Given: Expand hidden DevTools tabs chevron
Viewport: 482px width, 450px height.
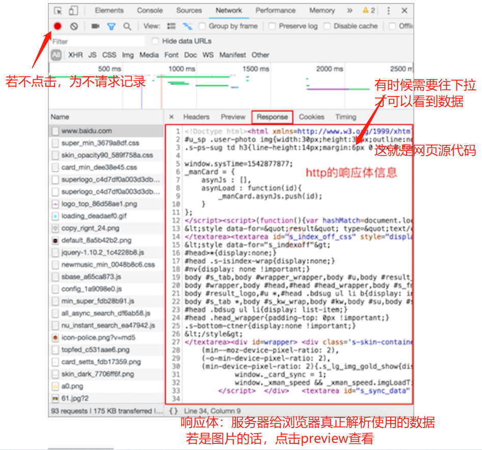Looking at the screenshot, I should pos(350,11).
